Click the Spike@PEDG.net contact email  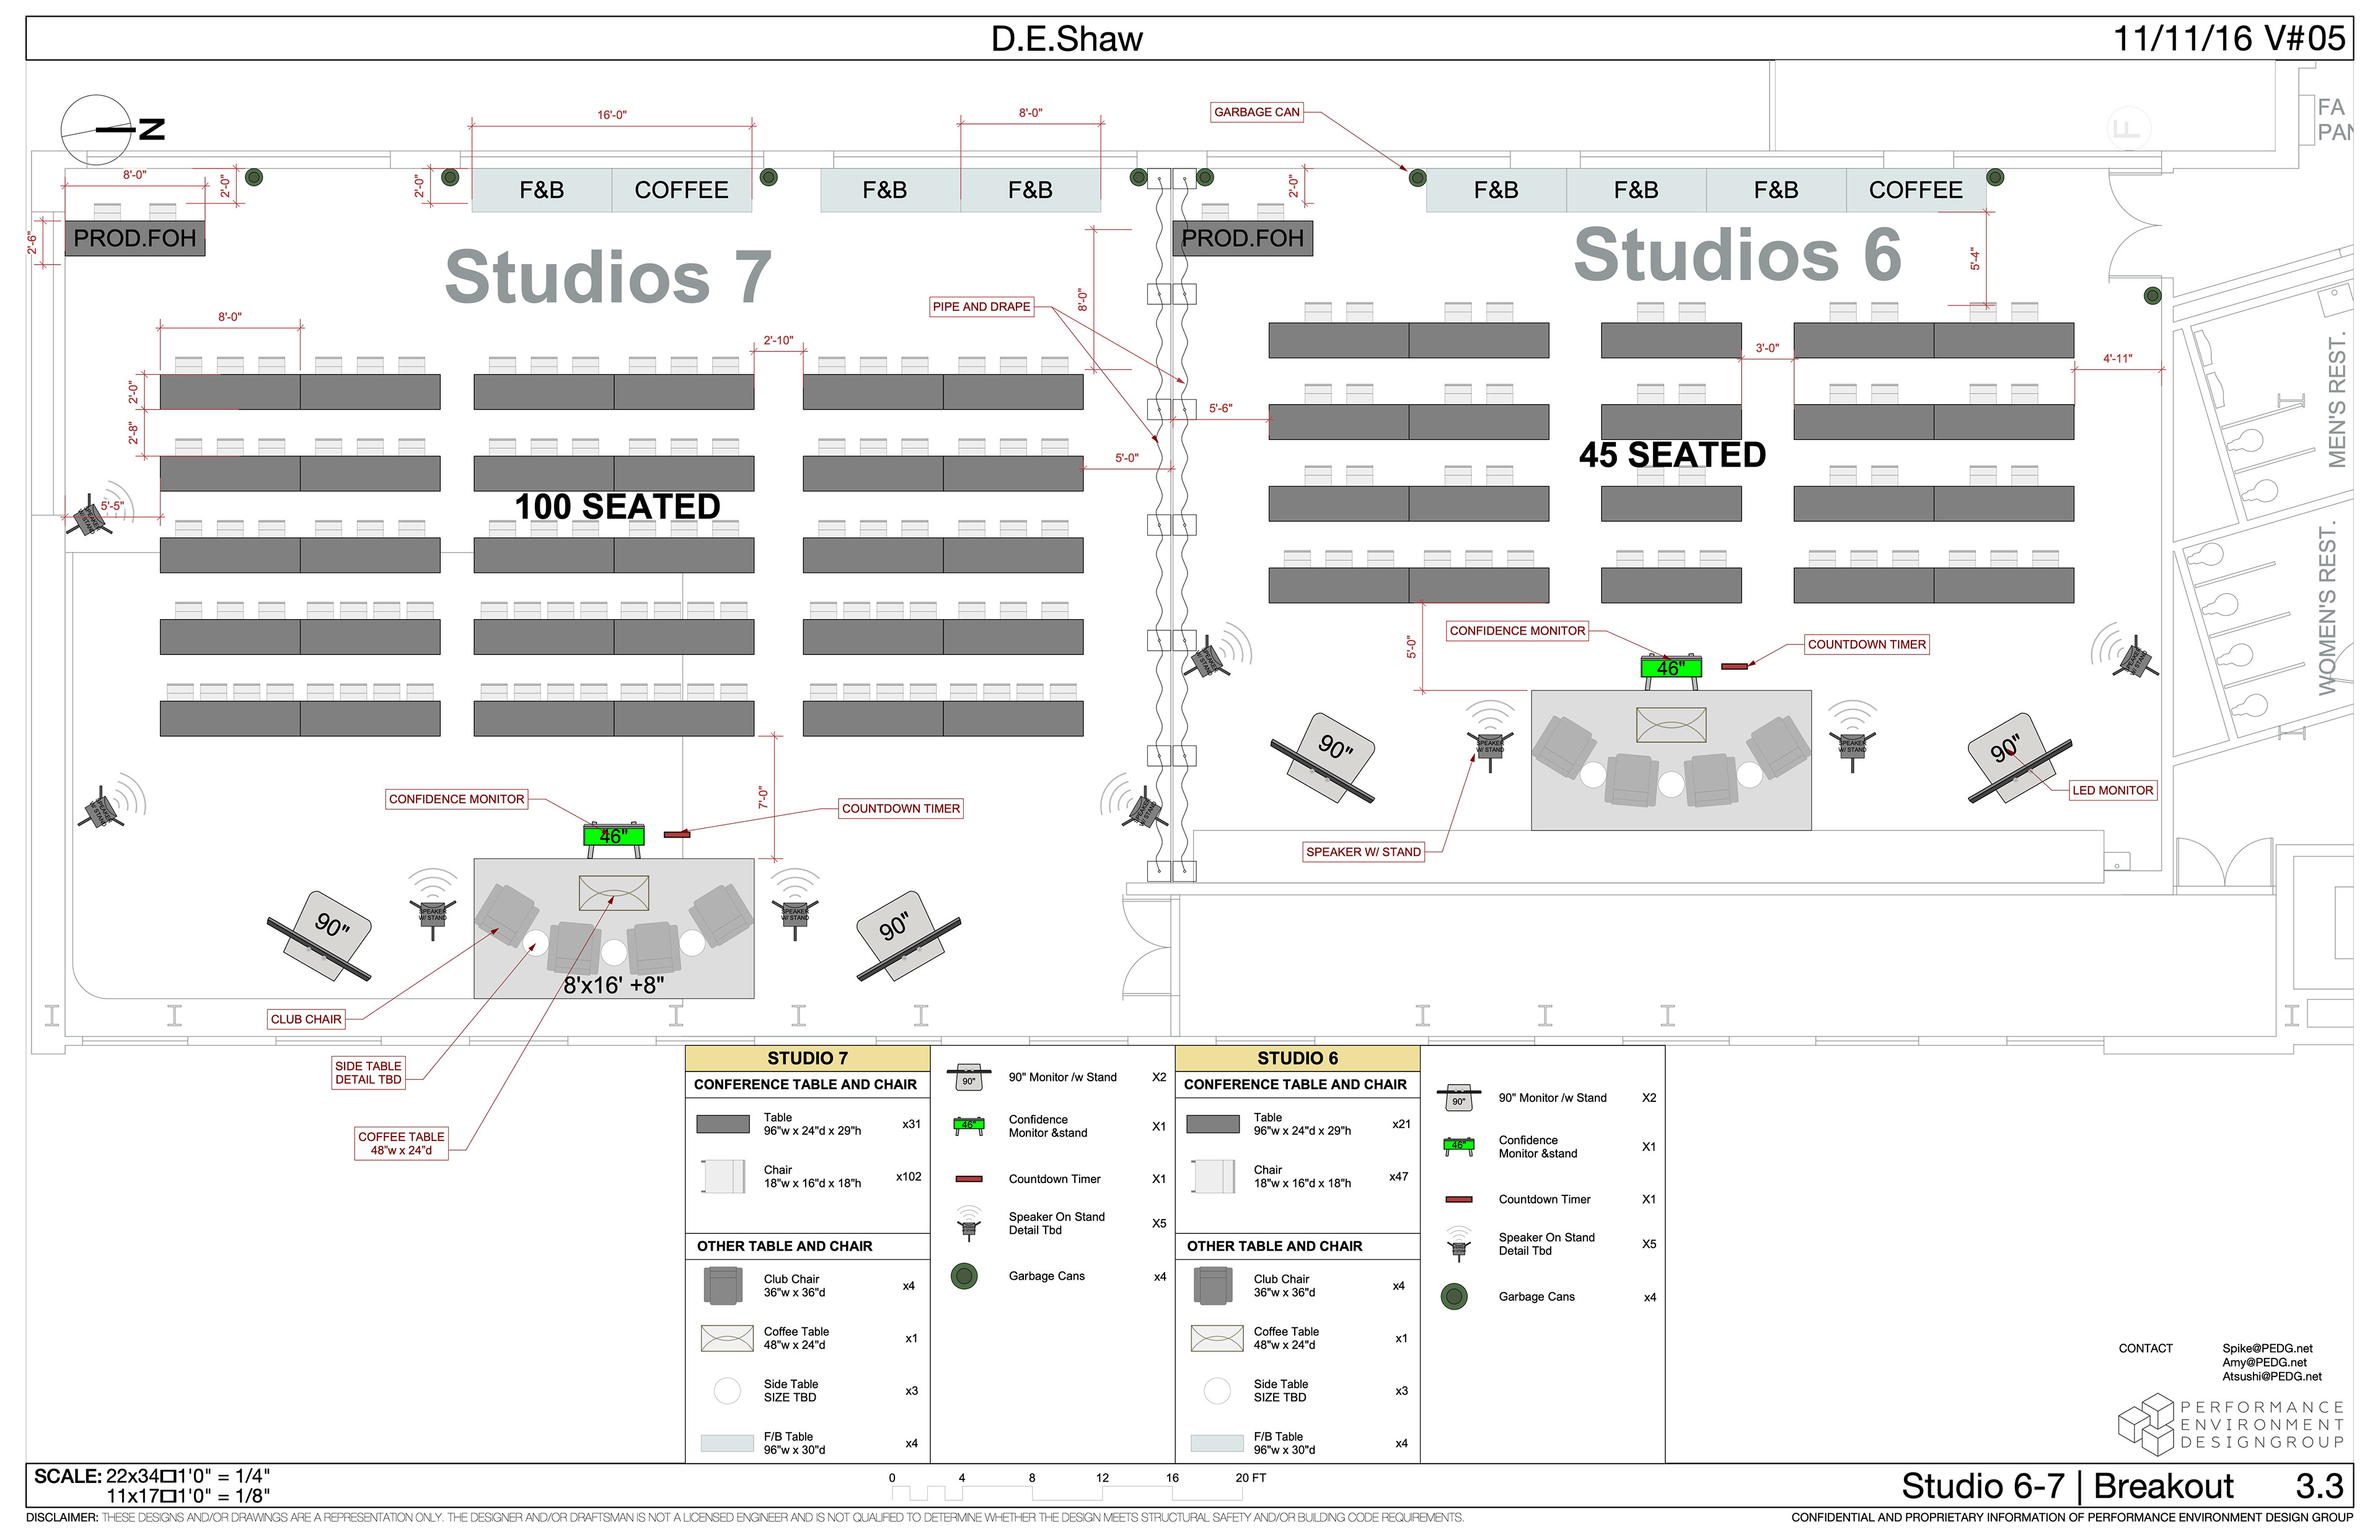[x=2267, y=1348]
